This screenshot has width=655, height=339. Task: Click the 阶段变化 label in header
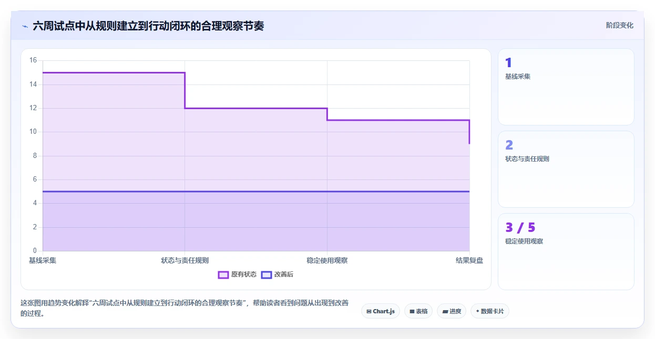[620, 25]
